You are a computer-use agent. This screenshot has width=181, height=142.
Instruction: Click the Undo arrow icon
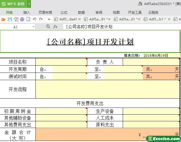35,19
